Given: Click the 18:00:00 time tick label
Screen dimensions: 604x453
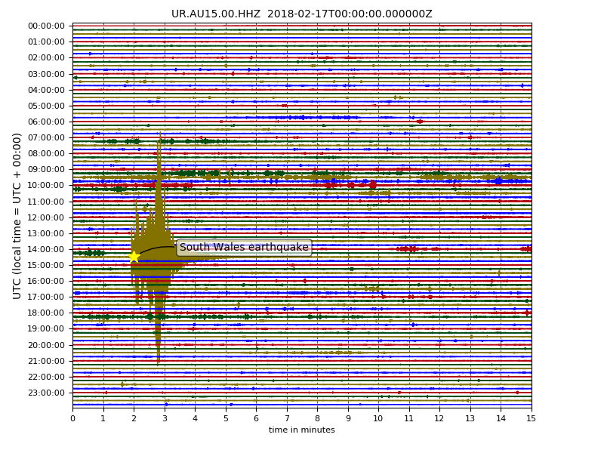Looking at the screenshot, I should pyautogui.click(x=46, y=313).
